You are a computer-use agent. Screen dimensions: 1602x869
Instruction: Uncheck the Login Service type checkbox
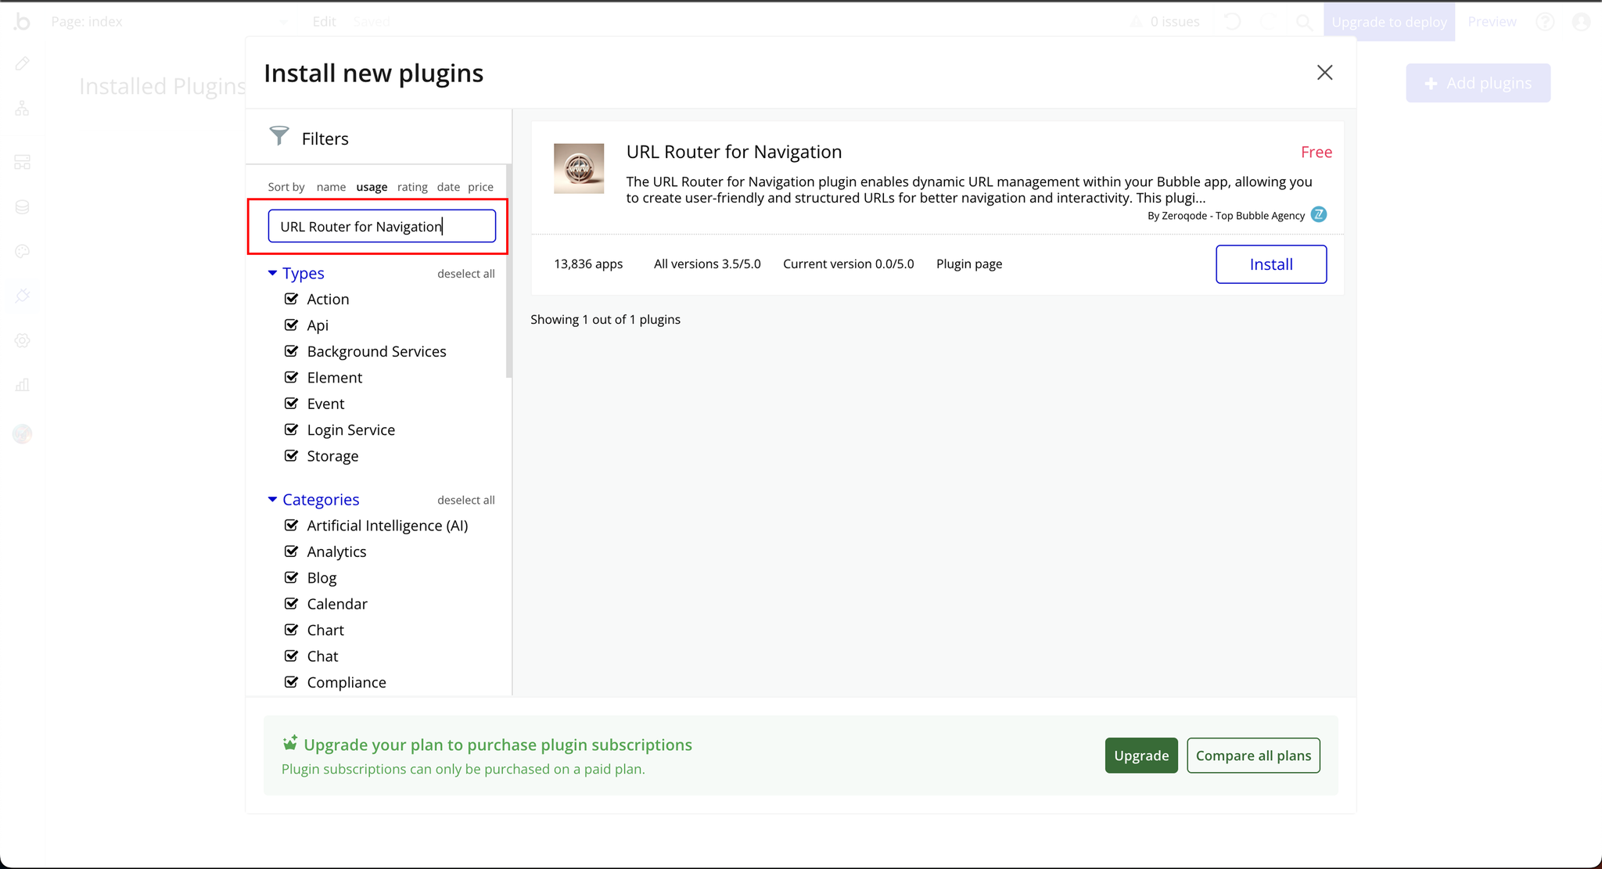pyautogui.click(x=291, y=429)
